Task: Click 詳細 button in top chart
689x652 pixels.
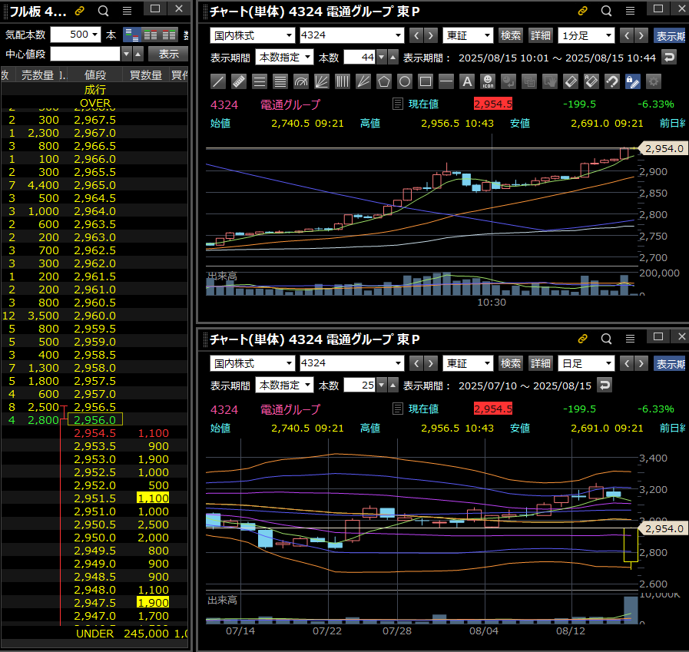Action: [x=540, y=35]
